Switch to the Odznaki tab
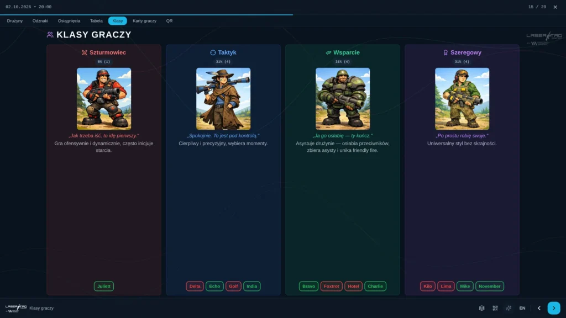The image size is (566, 318). pos(40,21)
